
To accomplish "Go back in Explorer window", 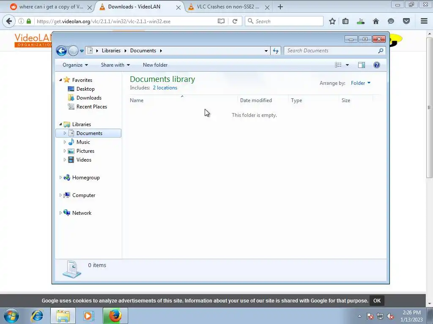I will pyautogui.click(x=61, y=51).
